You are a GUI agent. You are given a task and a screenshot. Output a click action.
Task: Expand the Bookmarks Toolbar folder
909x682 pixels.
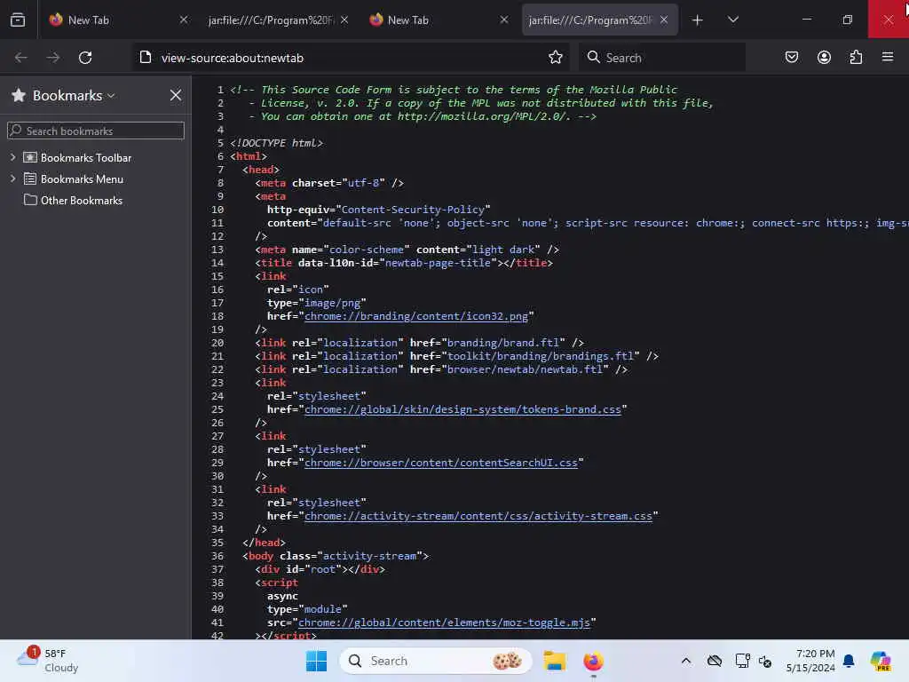tap(12, 157)
